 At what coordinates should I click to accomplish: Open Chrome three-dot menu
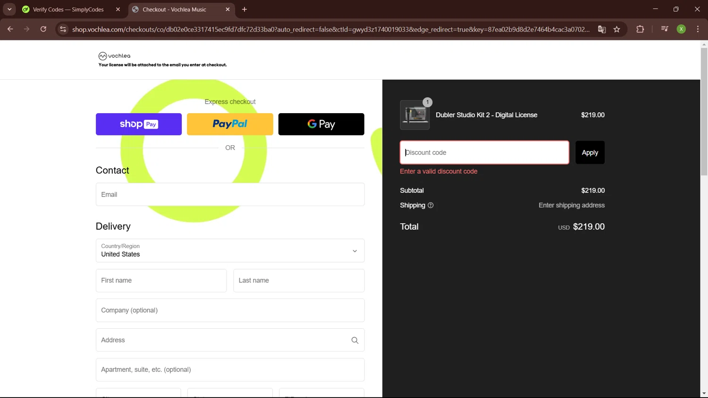tap(698, 29)
